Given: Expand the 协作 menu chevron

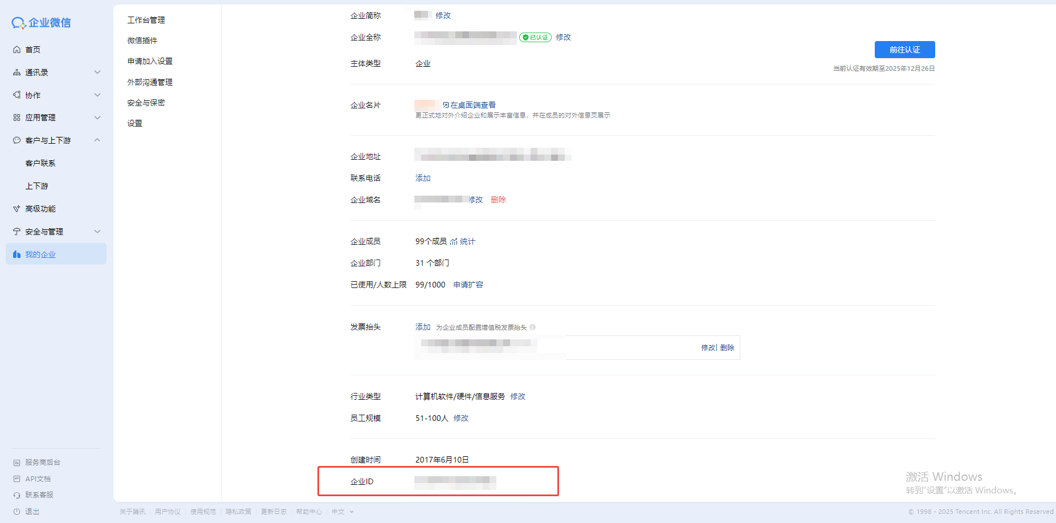Looking at the screenshot, I should pyautogui.click(x=97, y=95).
